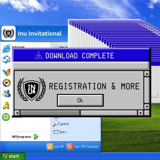The width and height of the screenshot is (160, 160).
Task: Click the 'DOWNLOAD COMPLETE' title text
Action: [x=80, y=55]
